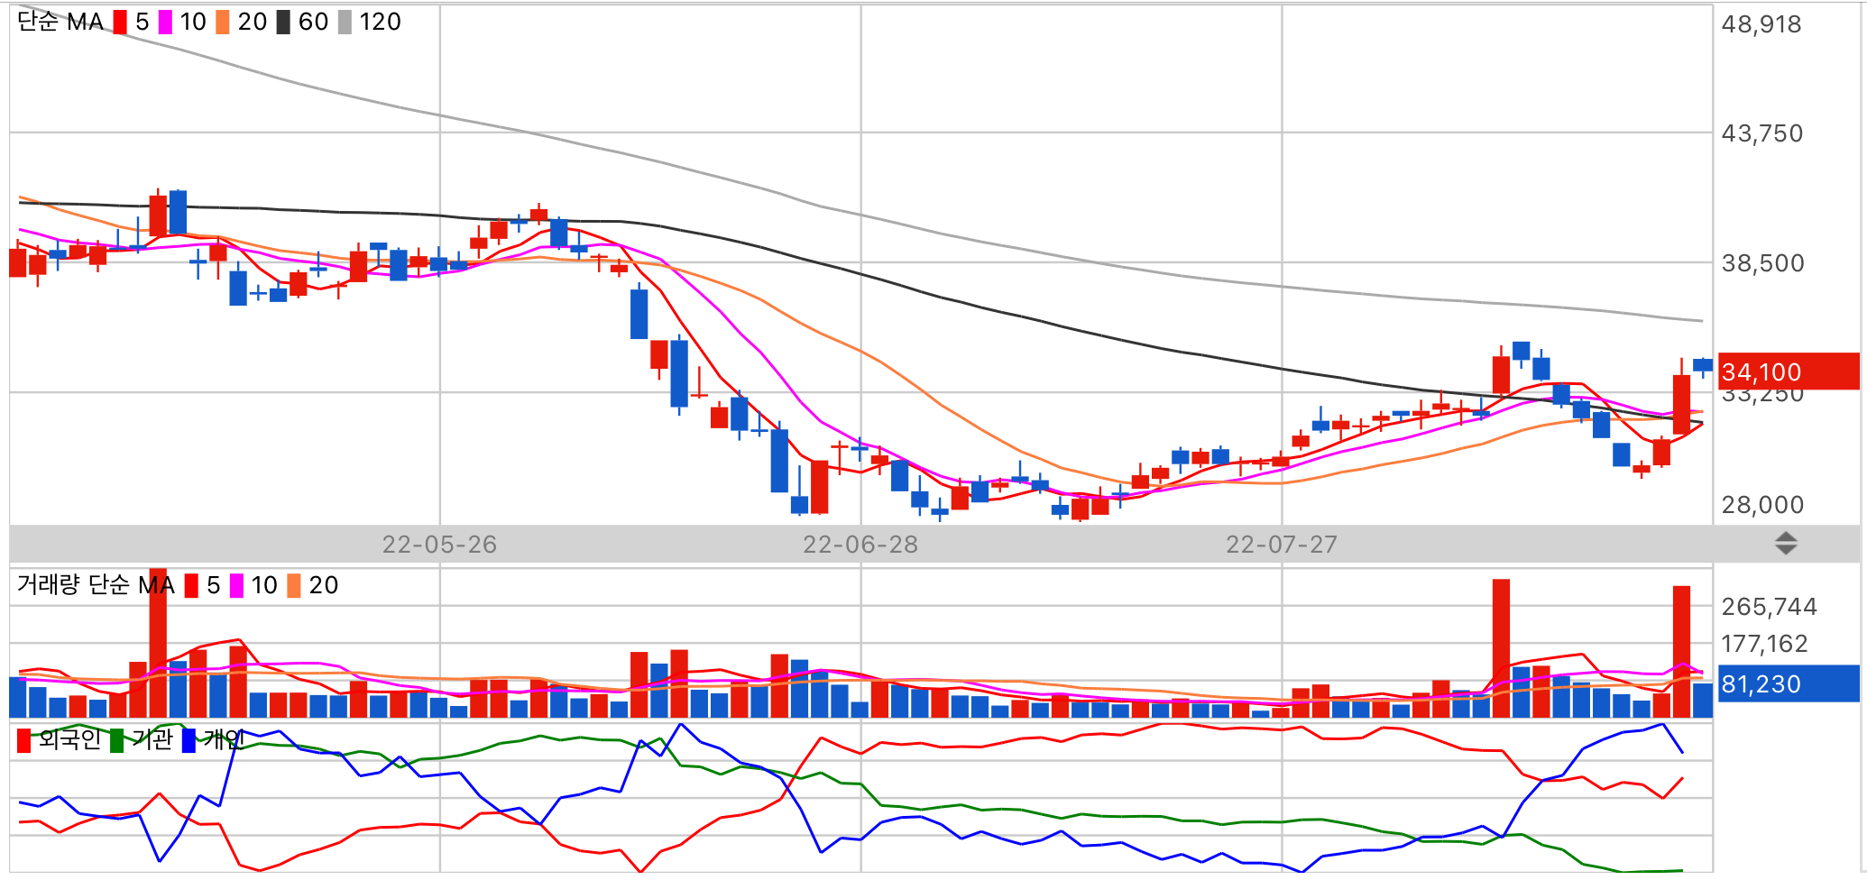The image size is (1867, 880).
Task: Click the red 5-day MA color swatch
Action: point(120,23)
